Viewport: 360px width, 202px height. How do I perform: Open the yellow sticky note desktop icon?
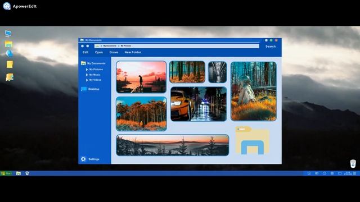point(10,65)
